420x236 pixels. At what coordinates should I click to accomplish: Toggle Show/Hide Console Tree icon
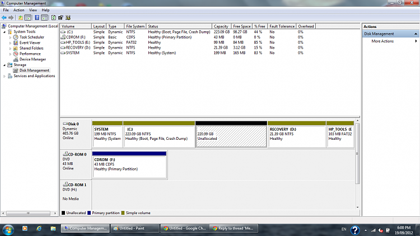[x=28, y=18]
